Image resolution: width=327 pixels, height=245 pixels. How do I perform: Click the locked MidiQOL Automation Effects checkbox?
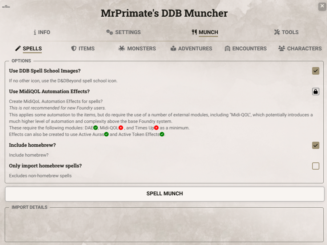point(315,91)
